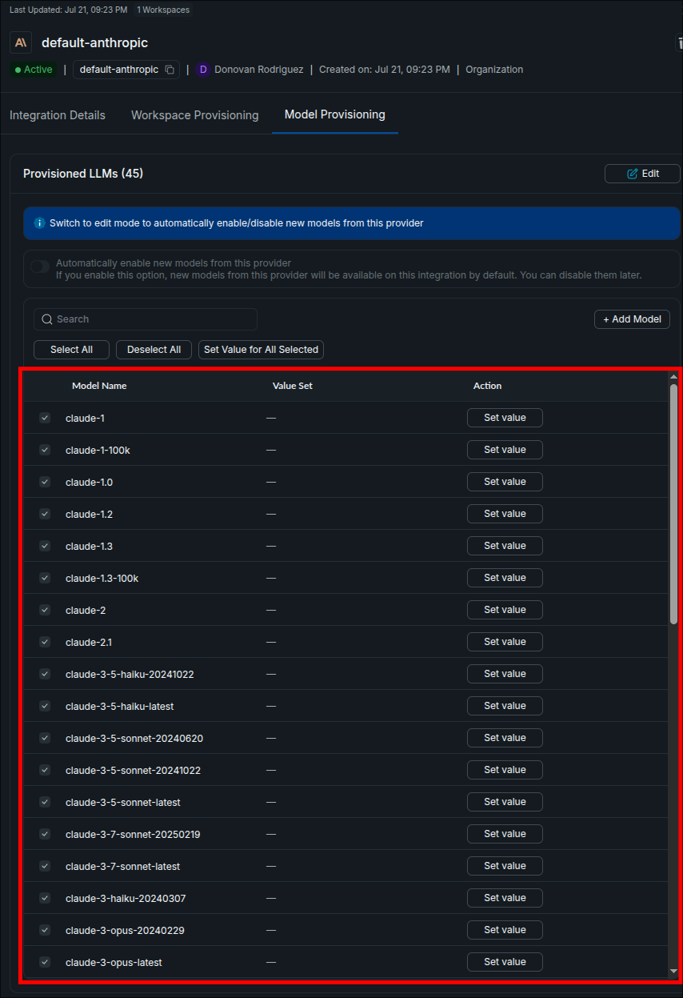This screenshot has height=998, width=683.
Task: Click the scrollbar down arrow of model list
Action: (x=673, y=971)
